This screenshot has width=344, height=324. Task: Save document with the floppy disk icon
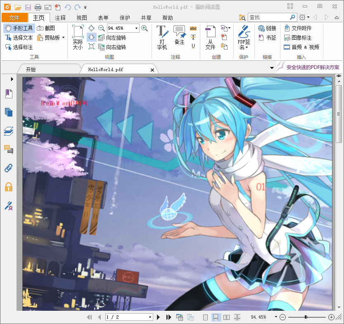(28, 7)
